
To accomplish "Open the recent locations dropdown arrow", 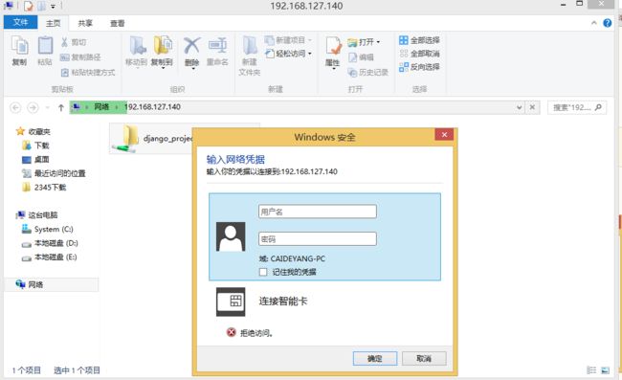I will (x=48, y=107).
